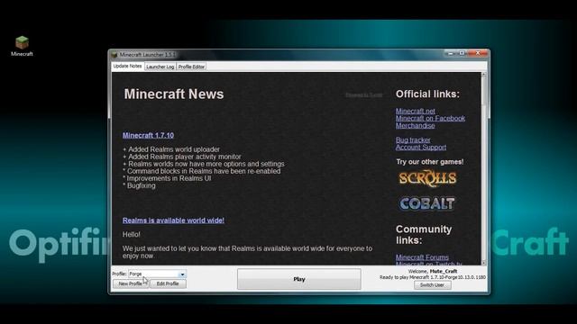Open the Minecraft desktop shortcut icon
577x324 pixels.
(x=22, y=46)
